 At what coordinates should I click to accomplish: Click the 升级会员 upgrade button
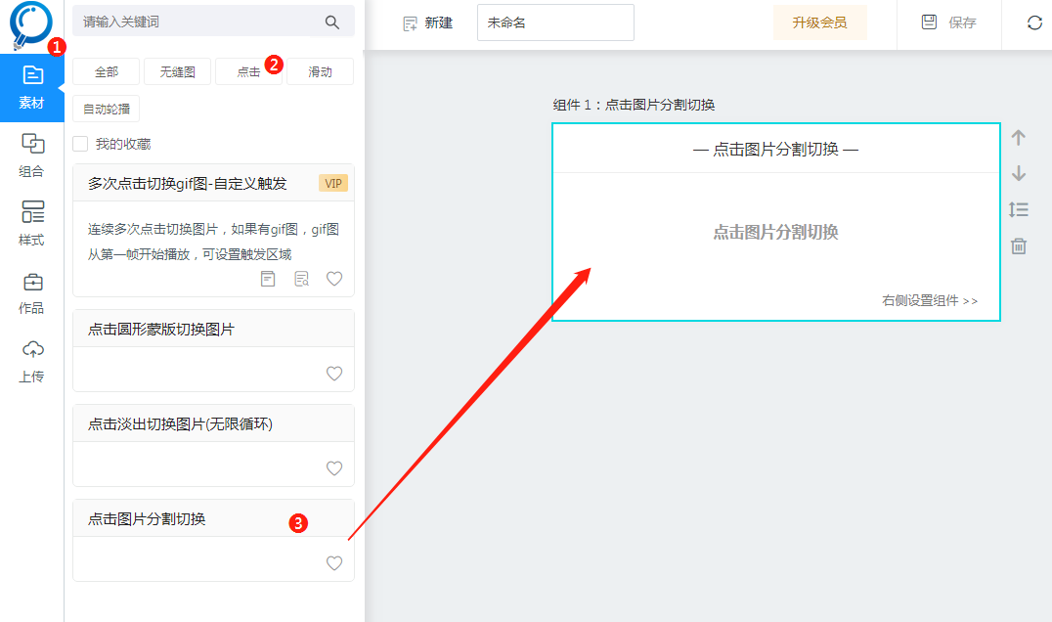[819, 22]
